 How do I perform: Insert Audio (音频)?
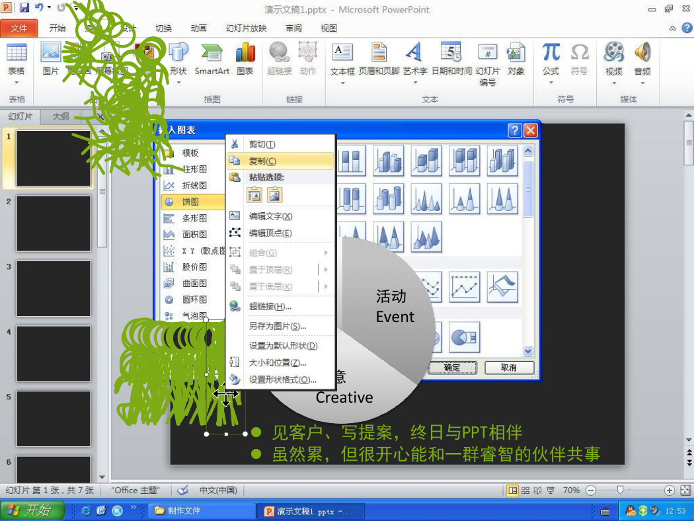(642, 63)
